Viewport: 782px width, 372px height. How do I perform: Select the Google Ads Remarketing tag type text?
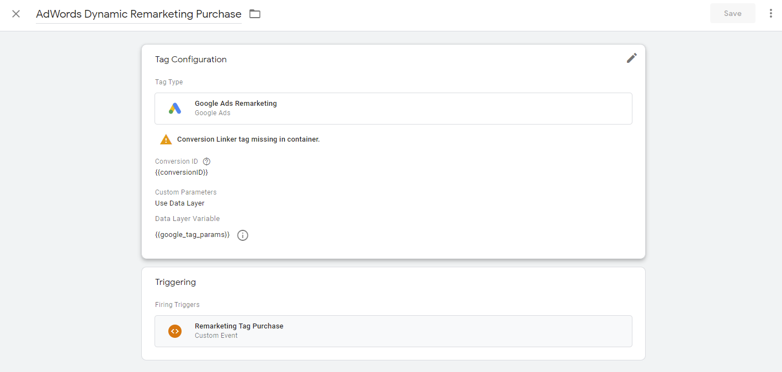pyautogui.click(x=236, y=104)
